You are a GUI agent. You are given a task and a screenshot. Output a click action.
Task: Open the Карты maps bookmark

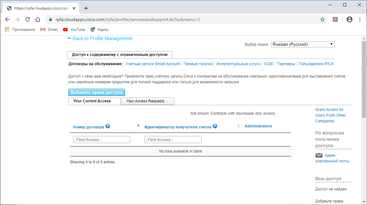tap(99, 30)
